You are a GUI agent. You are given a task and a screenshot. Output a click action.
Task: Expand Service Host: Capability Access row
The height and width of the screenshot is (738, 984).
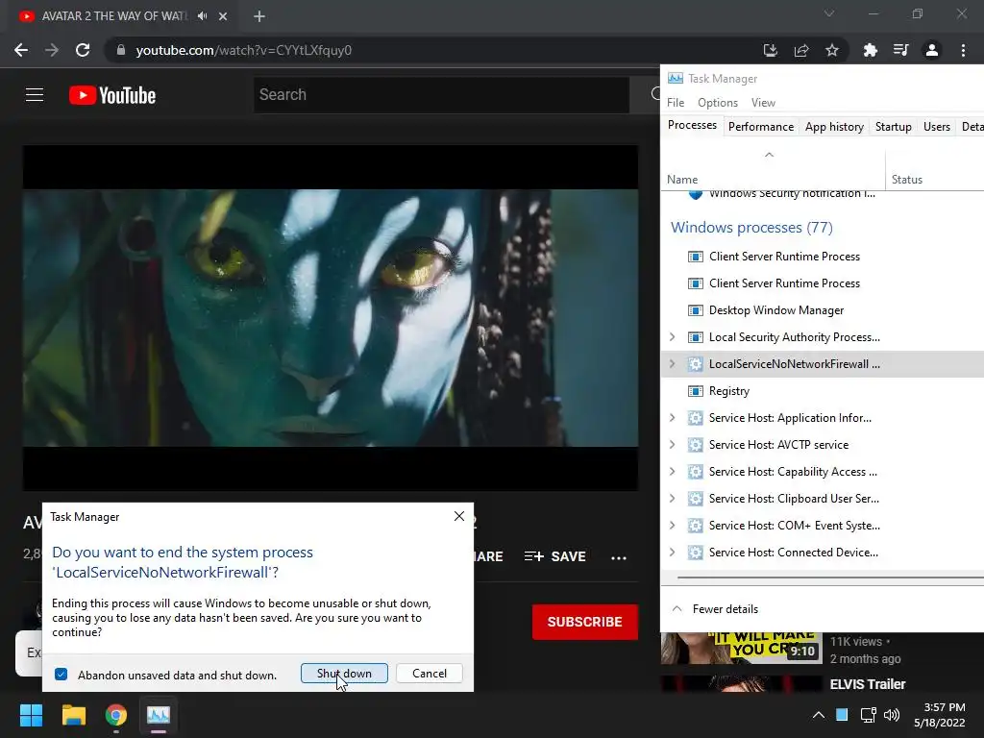(672, 472)
